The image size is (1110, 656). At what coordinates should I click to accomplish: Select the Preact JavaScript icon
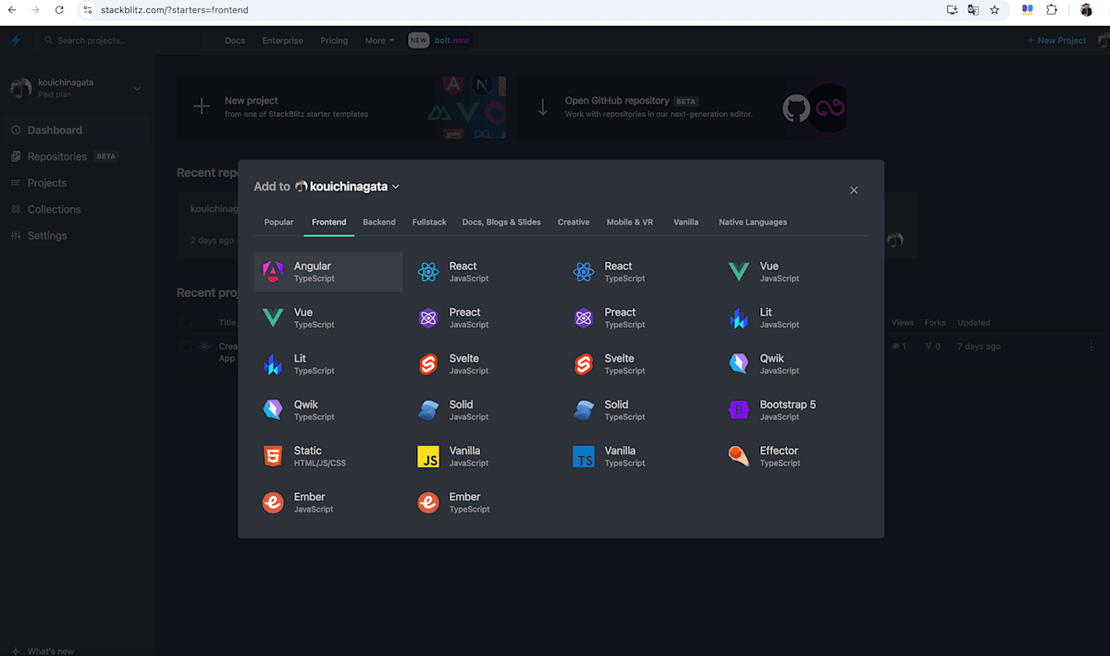[x=428, y=317]
